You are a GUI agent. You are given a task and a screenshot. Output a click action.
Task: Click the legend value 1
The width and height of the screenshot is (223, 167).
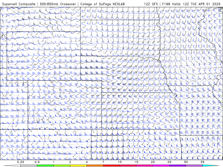(x=54, y=162)
